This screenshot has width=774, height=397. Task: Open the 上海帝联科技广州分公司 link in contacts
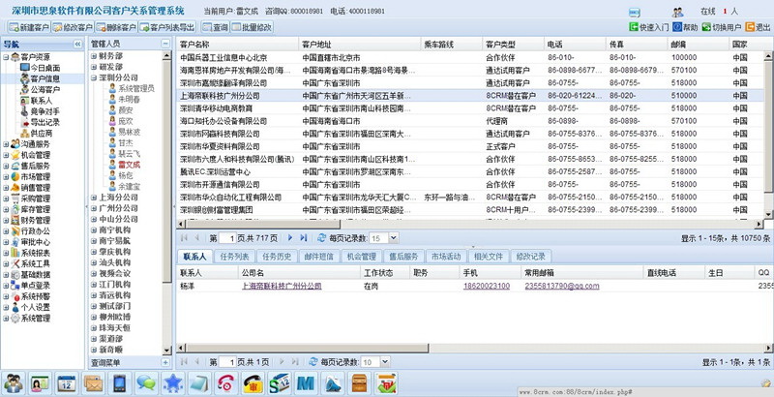point(282,286)
